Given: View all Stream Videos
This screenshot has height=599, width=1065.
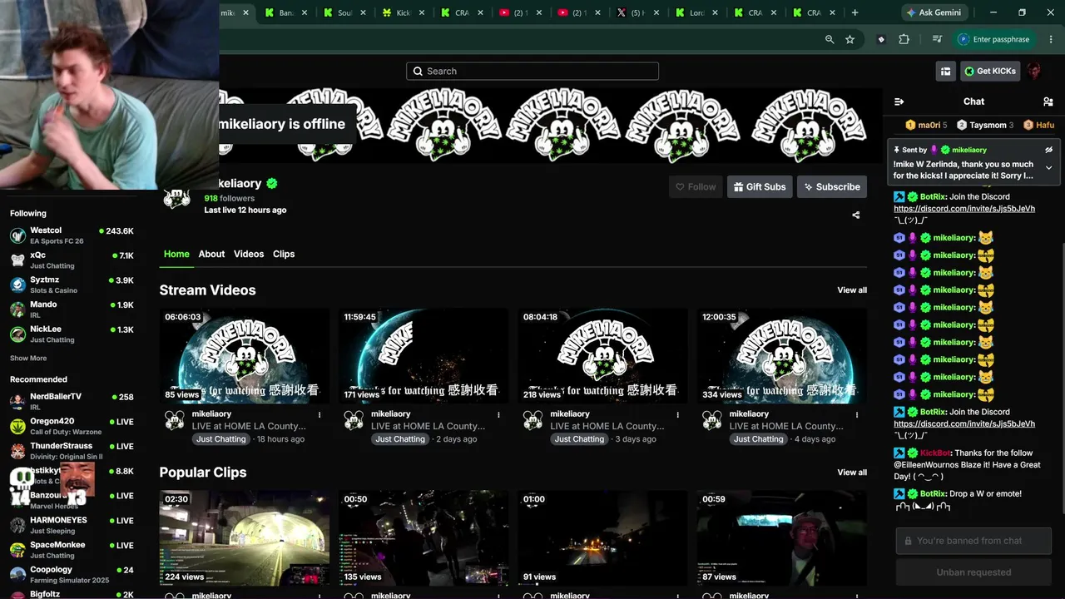Looking at the screenshot, I should coord(852,290).
